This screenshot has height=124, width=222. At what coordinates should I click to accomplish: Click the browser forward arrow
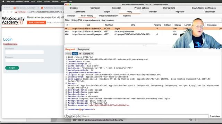pos(8,12)
